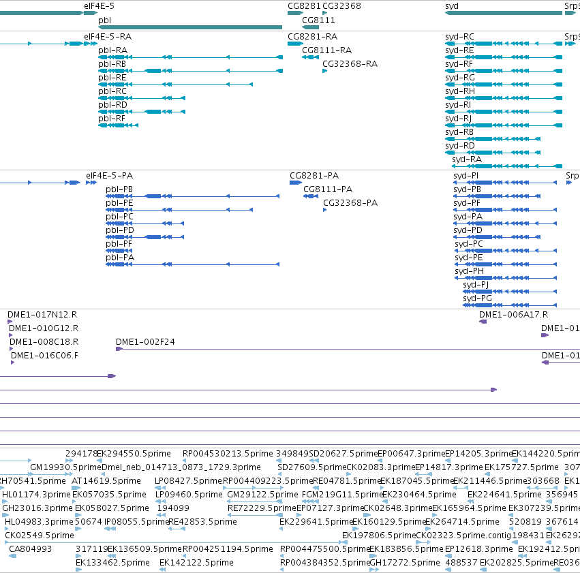Select transcript pbl-RA
Screen dimensions: 580x573
(191, 57)
